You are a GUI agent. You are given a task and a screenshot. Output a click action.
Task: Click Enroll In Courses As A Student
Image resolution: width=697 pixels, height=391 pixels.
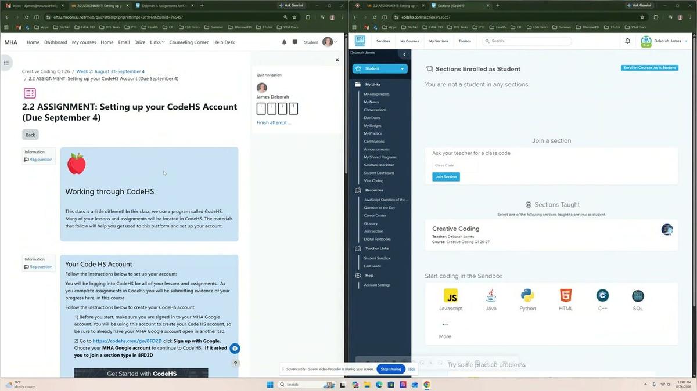click(649, 68)
